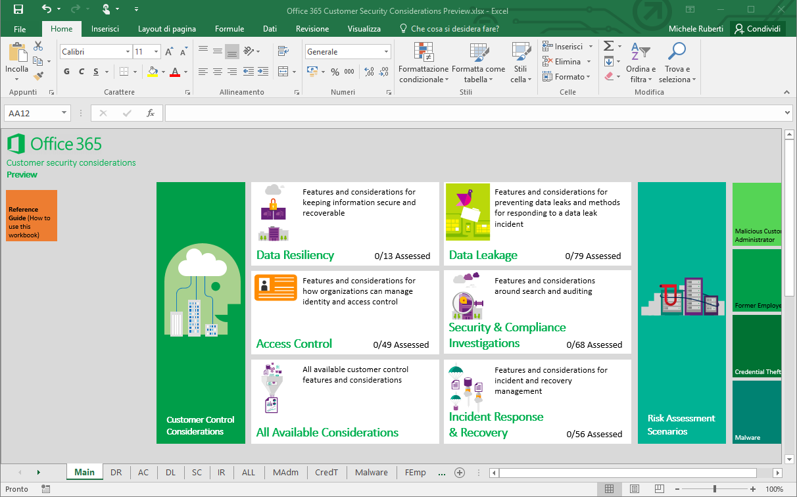Viewport: 797px width, 497px height.
Task: Switch to Page Break Preview in status bar
Action: (x=659, y=489)
